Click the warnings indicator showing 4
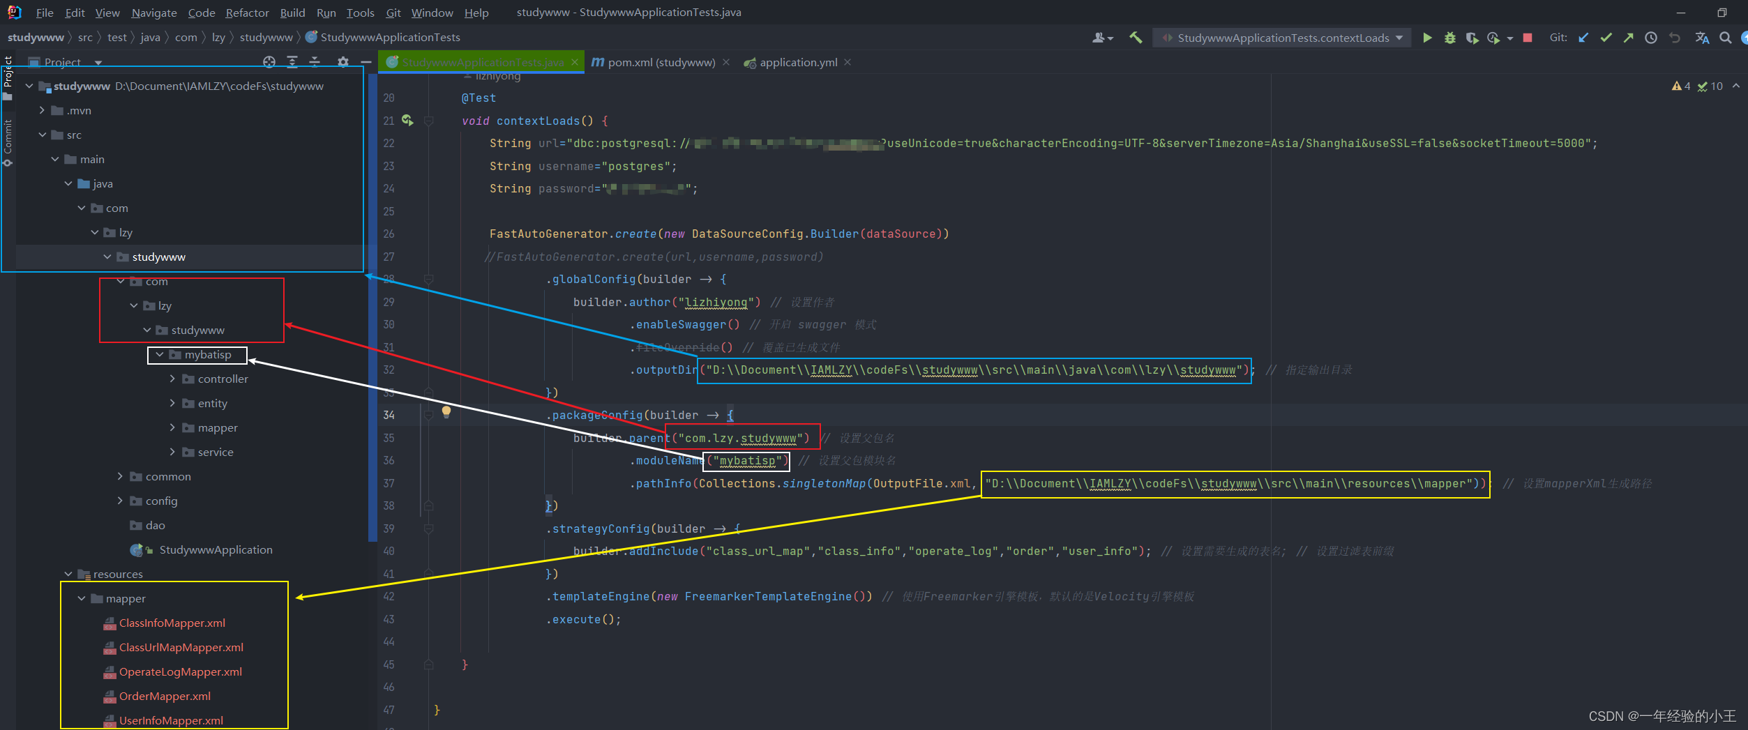This screenshot has height=730, width=1748. click(x=1681, y=86)
